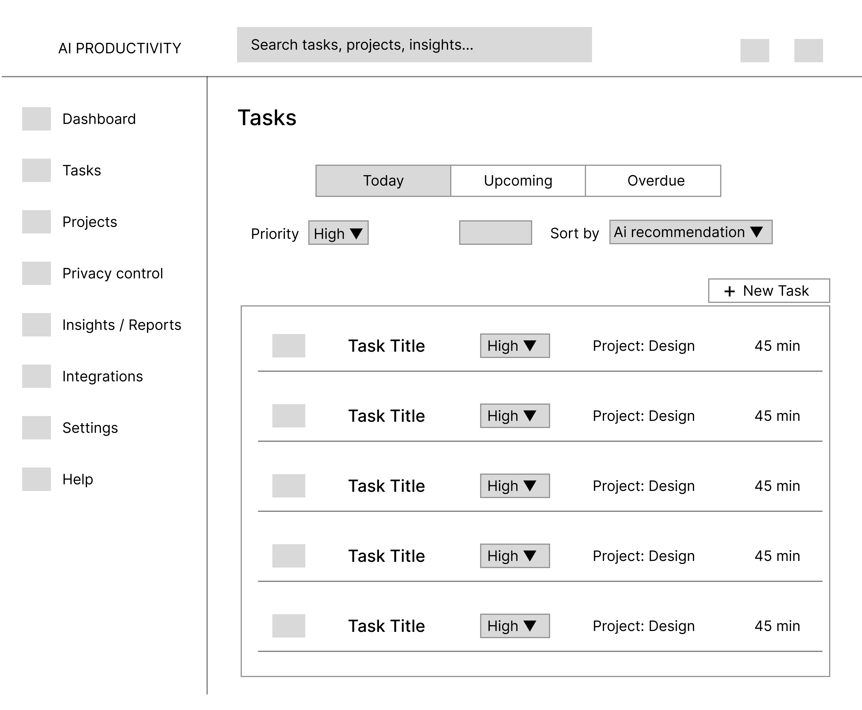This screenshot has width=862, height=710.
Task: Check the third task's checkbox
Action: tap(289, 486)
